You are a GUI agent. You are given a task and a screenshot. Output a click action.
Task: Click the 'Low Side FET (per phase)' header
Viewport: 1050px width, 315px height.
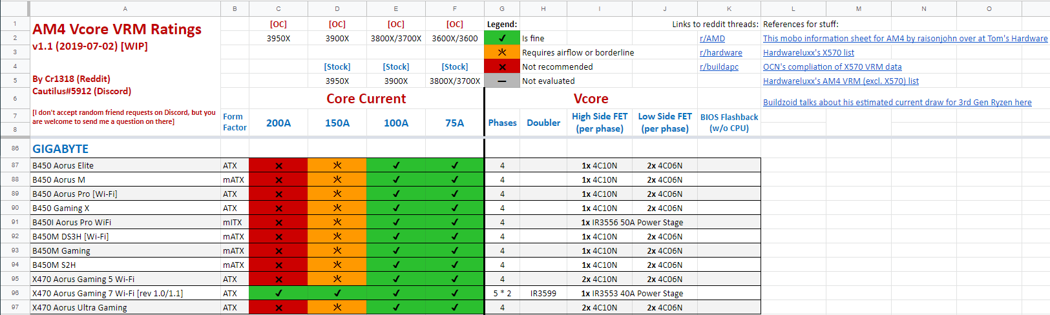(x=665, y=123)
